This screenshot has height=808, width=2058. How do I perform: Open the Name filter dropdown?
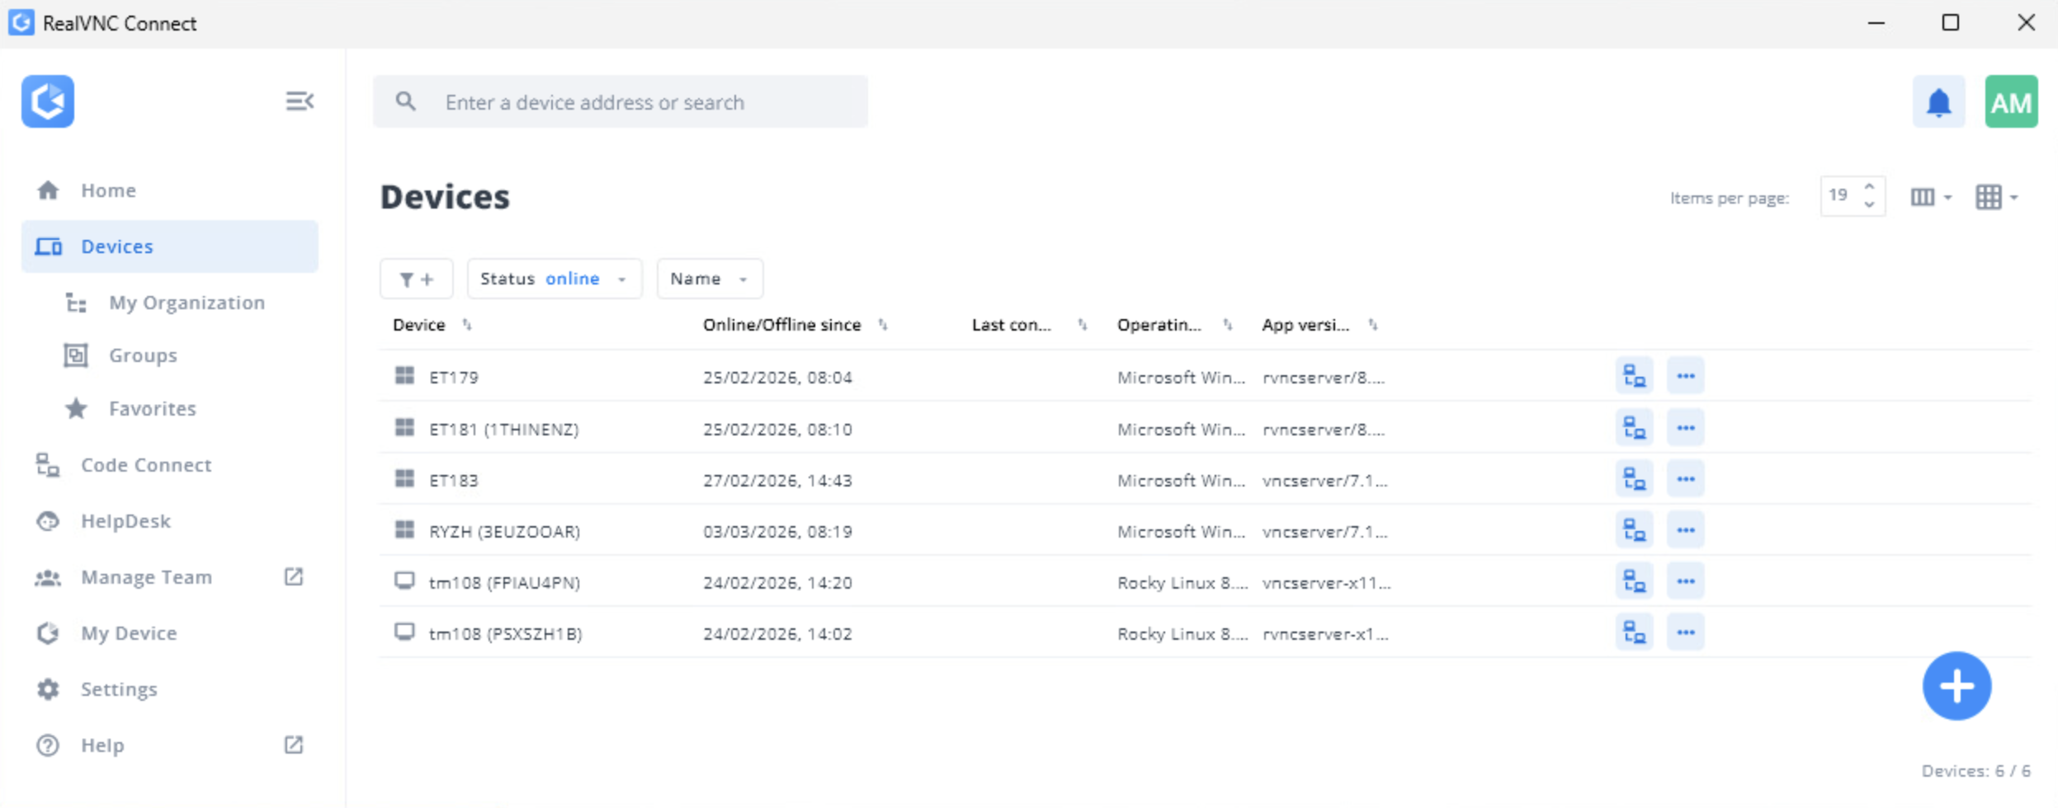pos(709,280)
